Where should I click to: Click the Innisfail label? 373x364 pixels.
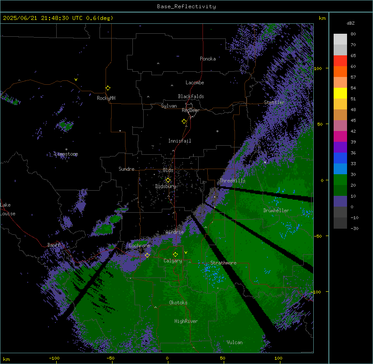click(x=180, y=141)
